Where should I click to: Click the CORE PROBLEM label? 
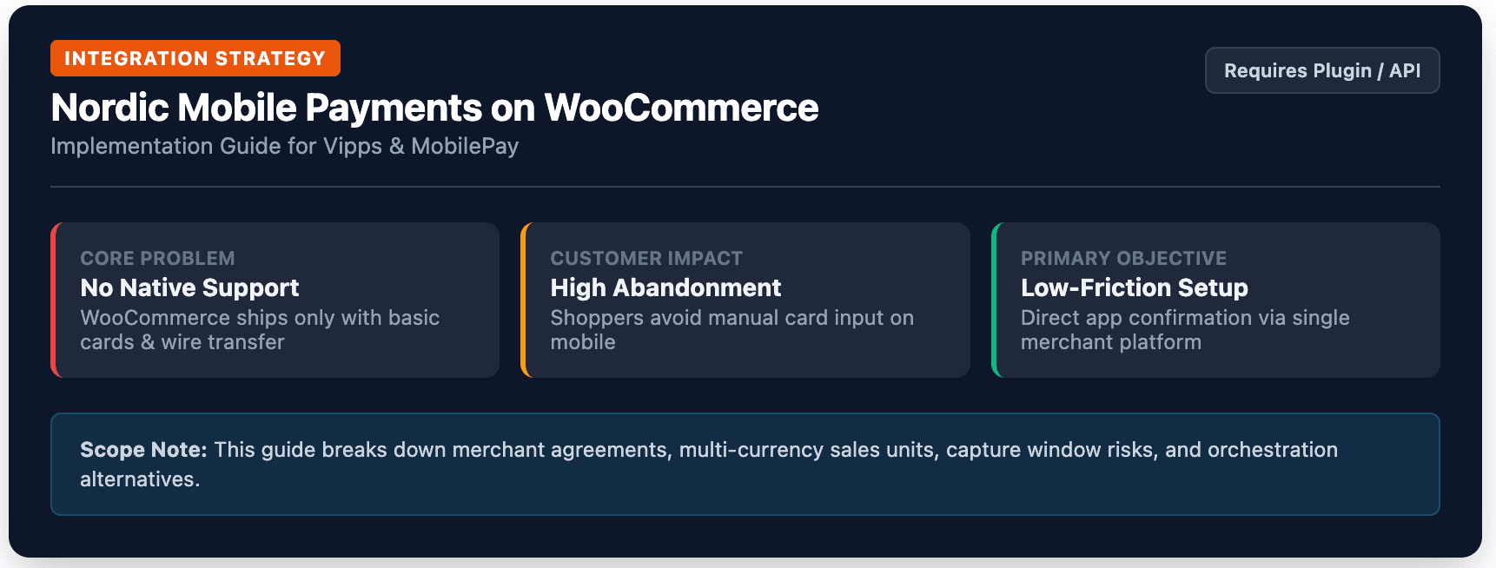tap(157, 258)
